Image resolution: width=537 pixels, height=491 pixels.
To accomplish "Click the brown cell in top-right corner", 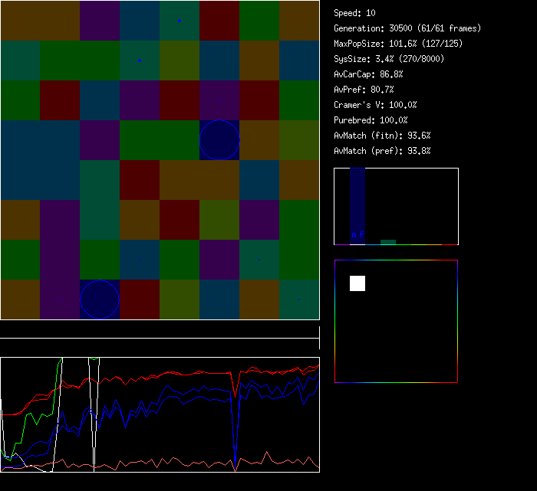I will tap(299, 21).
